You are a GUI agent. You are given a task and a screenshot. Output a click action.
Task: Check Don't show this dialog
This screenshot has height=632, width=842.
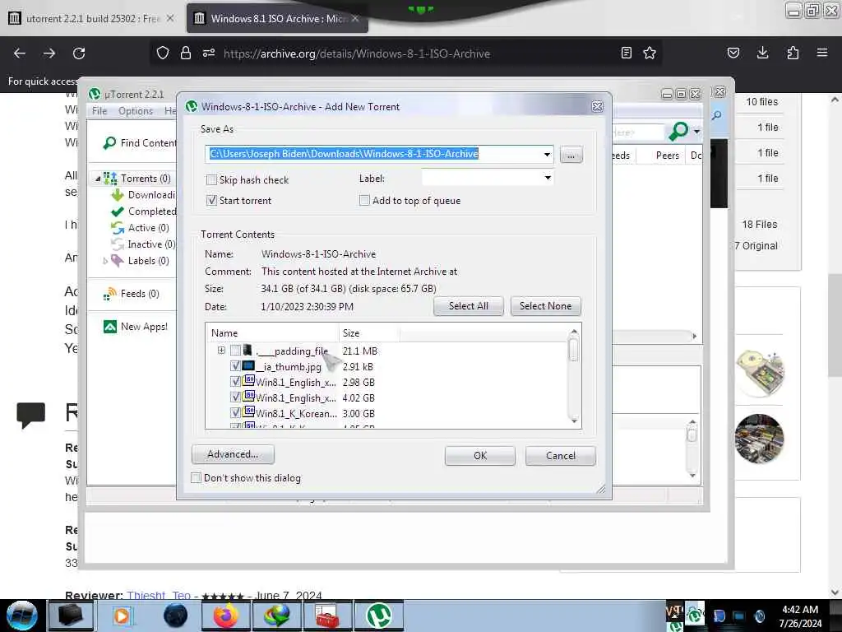tap(196, 477)
